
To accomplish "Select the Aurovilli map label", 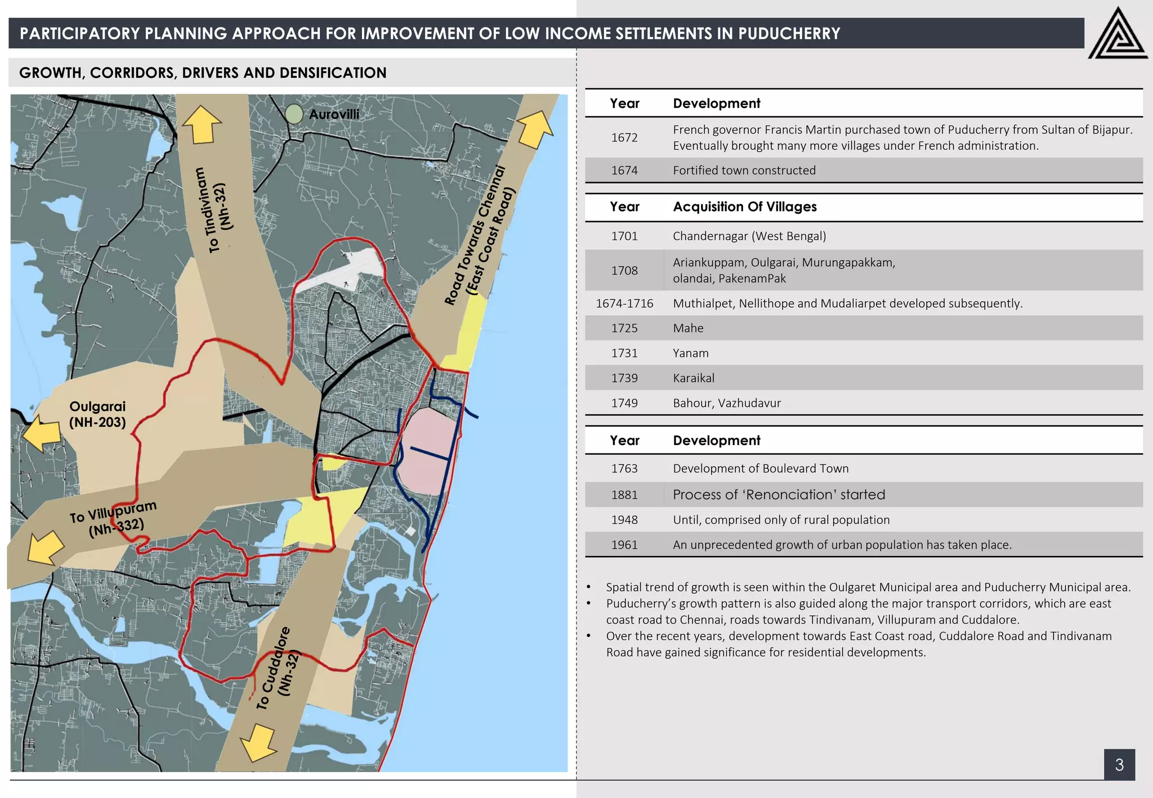I will click(334, 114).
